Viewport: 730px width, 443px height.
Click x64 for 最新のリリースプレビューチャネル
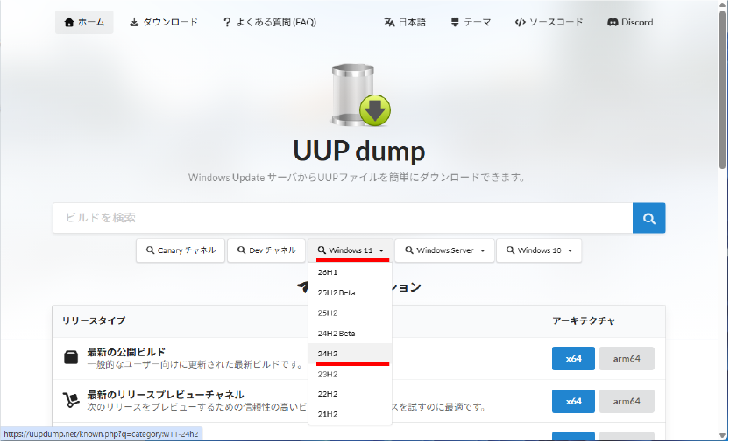coord(573,402)
